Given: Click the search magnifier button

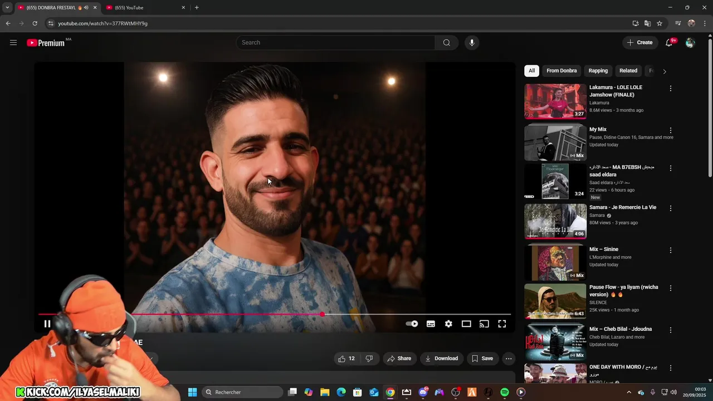Looking at the screenshot, I should 446,43.
